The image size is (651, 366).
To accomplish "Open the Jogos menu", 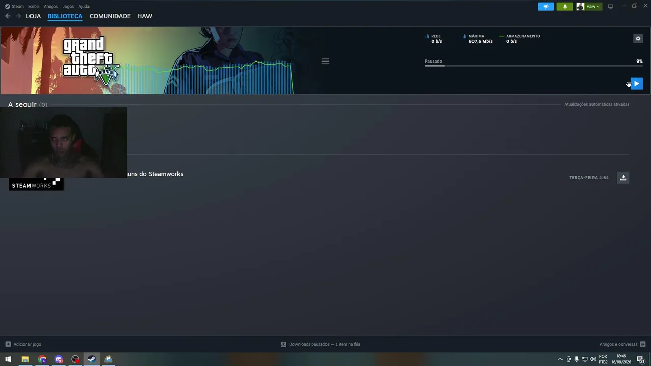I will pos(68,6).
